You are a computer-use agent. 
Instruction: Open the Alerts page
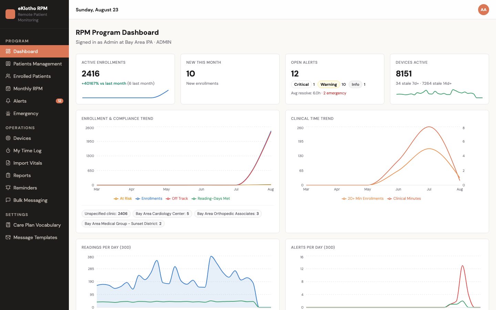(34, 101)
